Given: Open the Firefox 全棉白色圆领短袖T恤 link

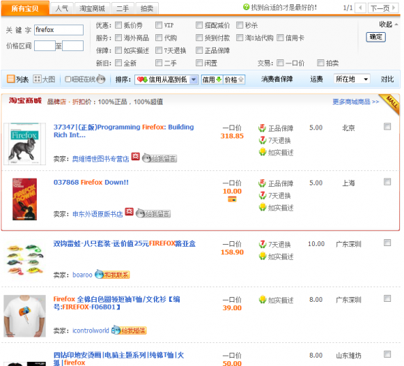Looking at the screenshot, I should tap(117, 303).
